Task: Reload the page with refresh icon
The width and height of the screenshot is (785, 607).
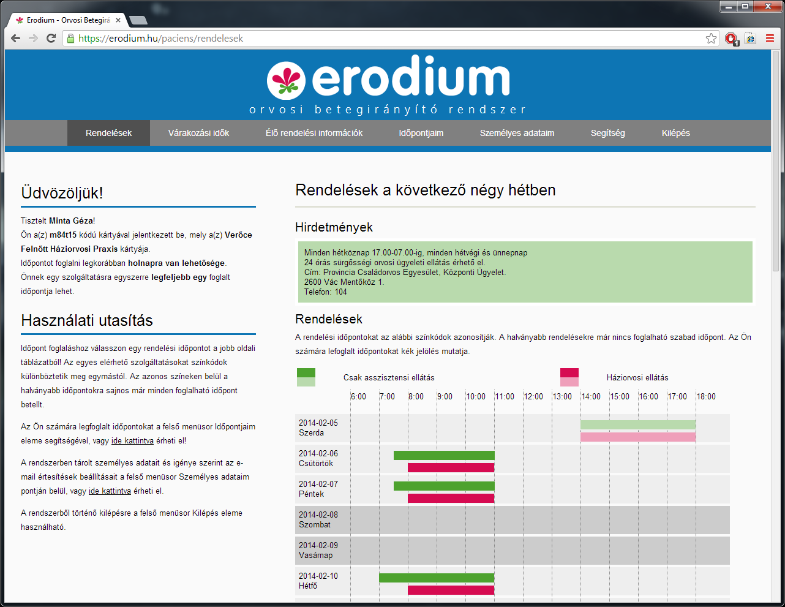Action: pyautogui.click(x=51, y=39)
